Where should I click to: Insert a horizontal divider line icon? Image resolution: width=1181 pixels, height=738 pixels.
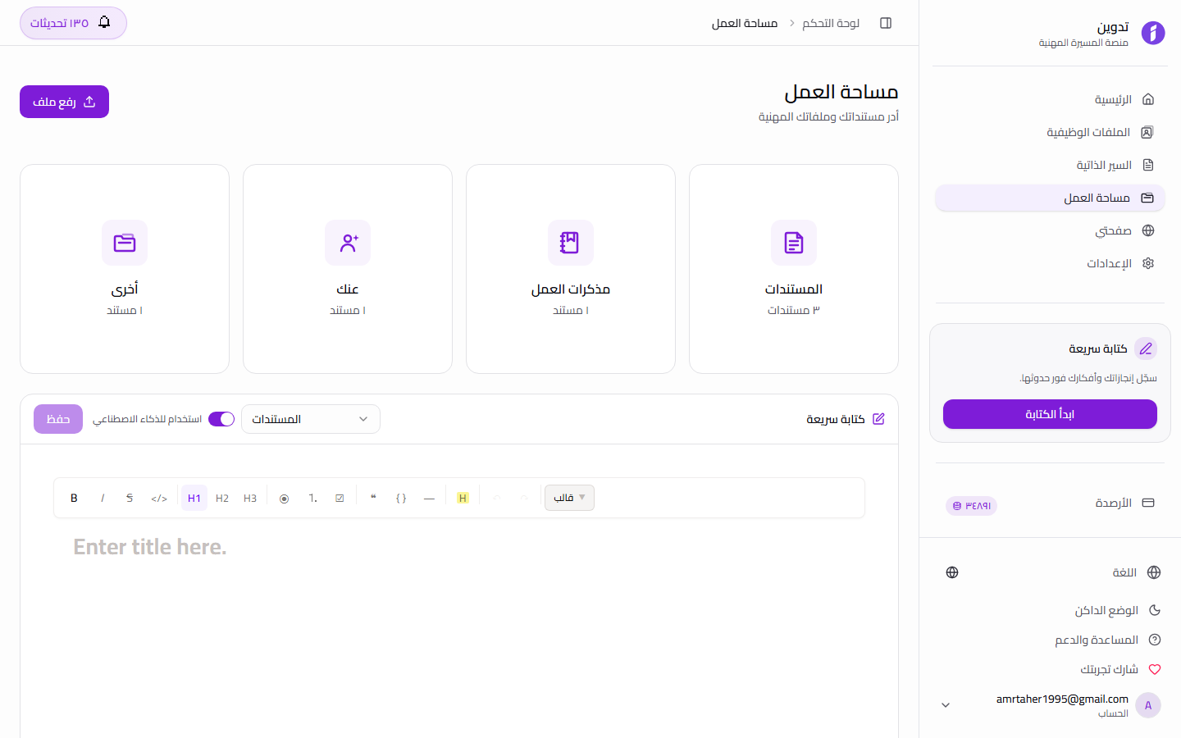click(428, 498)
